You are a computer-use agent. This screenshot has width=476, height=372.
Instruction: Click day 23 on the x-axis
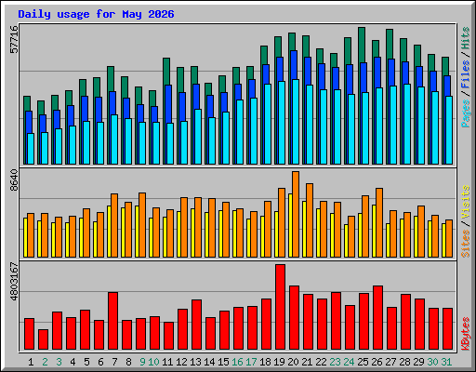(335, 362)
